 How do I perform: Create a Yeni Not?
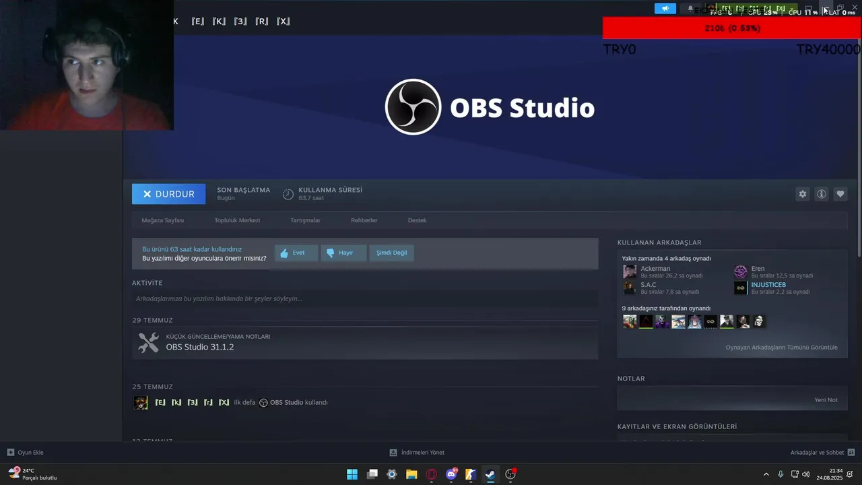[x=826, y=400]
